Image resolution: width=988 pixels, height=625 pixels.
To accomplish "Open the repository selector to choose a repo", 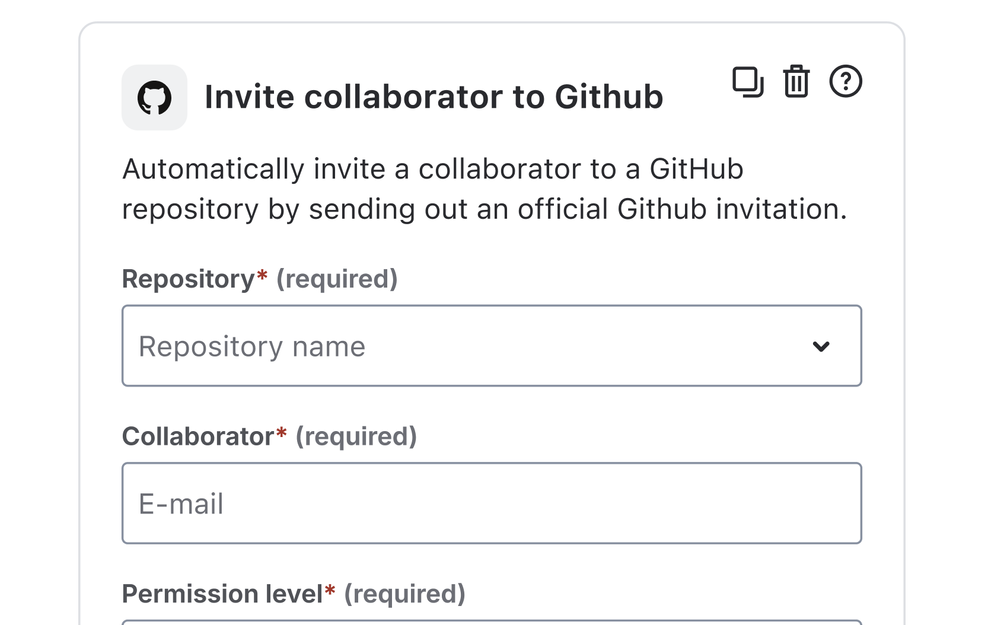I will point(491,346).
